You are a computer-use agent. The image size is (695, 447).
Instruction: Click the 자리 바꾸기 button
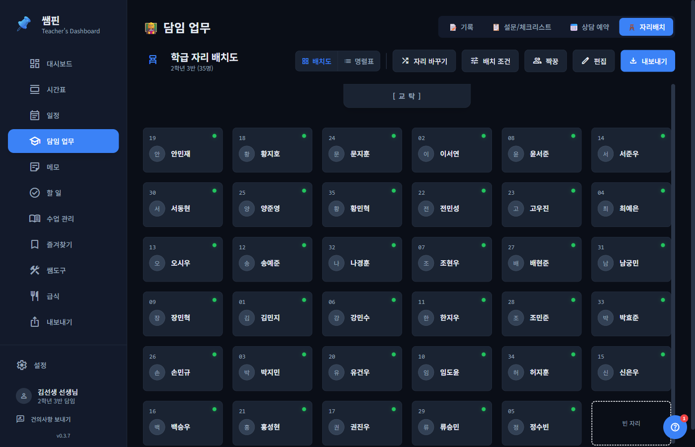point(424,61)
